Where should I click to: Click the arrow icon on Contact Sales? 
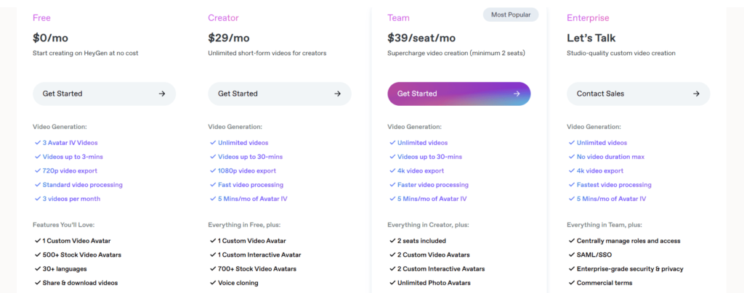(x=696, y=94)
